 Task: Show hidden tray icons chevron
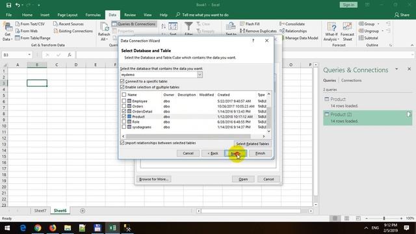point(366,228)
